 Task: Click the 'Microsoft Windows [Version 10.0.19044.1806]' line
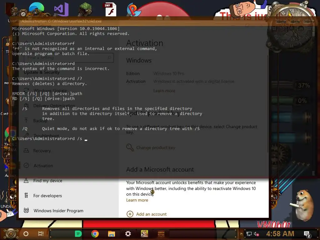[66, 28]
